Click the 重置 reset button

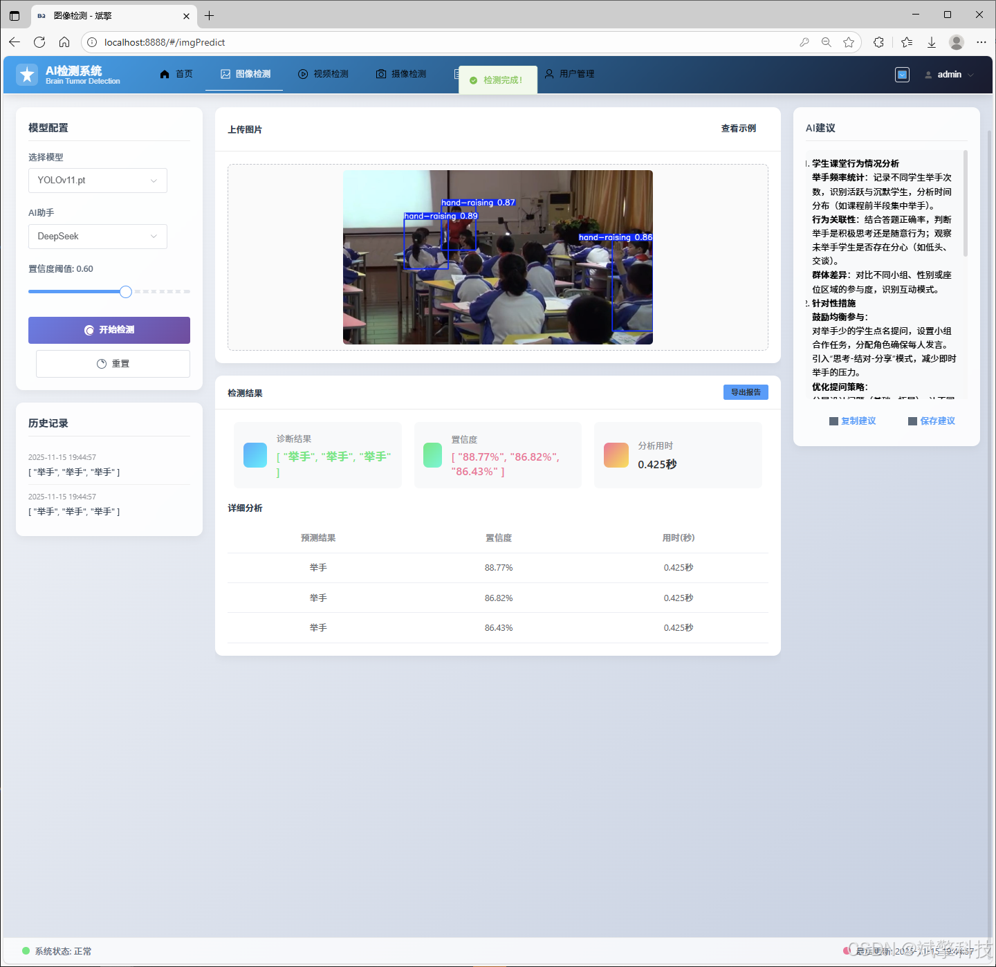coord(113,364)
